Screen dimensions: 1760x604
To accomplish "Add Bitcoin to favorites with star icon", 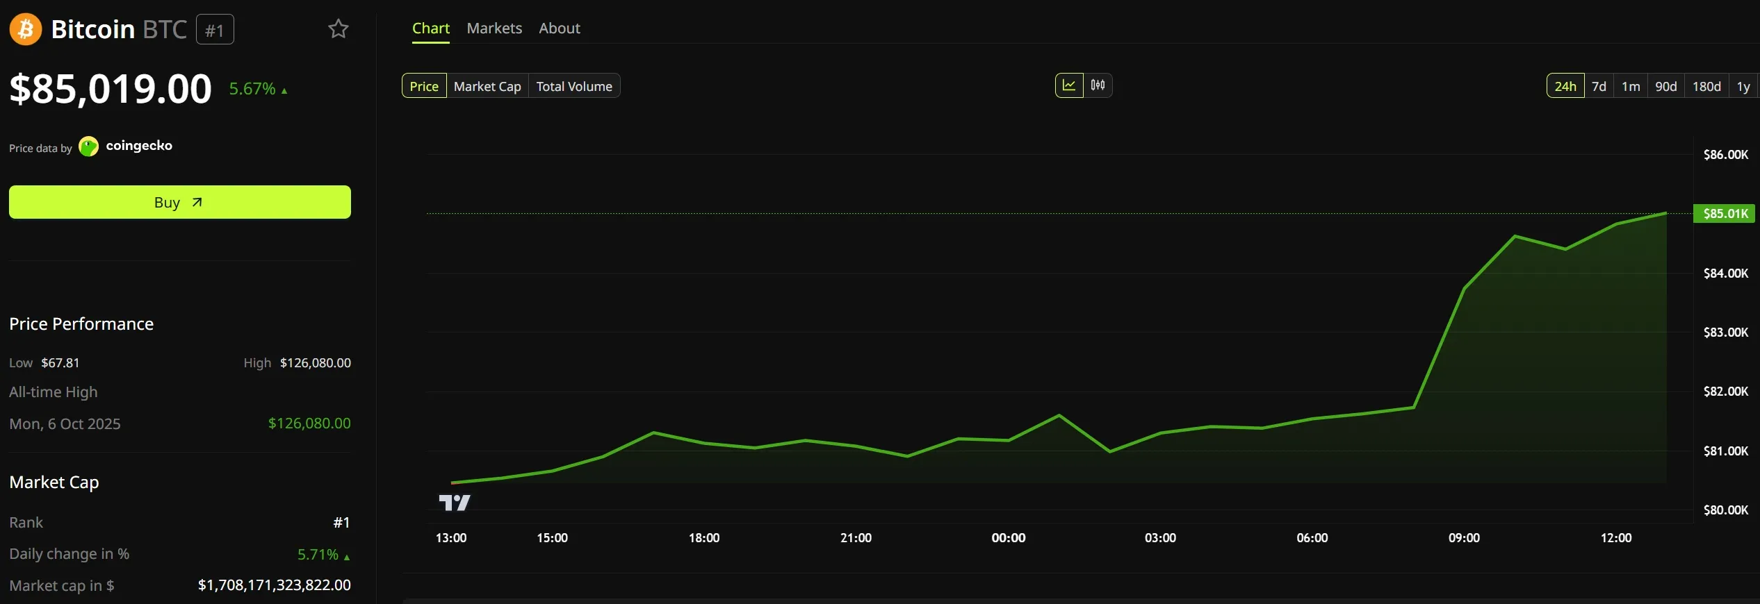I will [338, 29].
